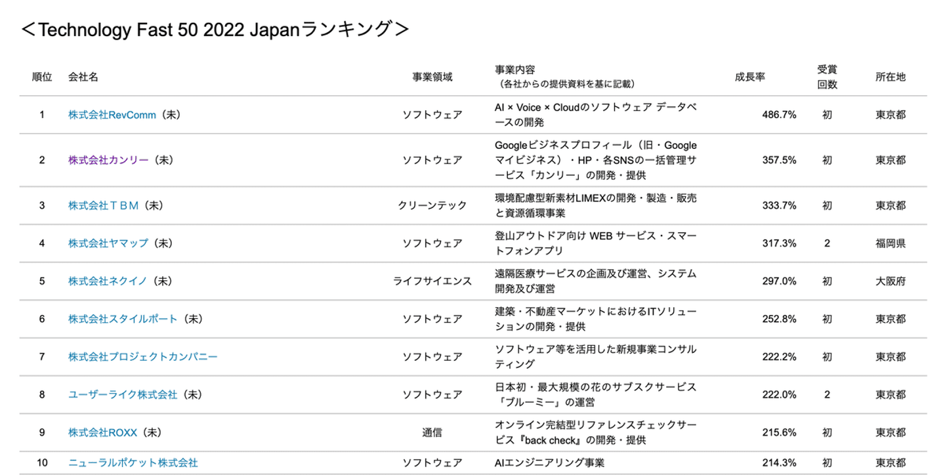Click the 株式会社ＴＢＭ link
The image size is (945, 475).
point(104,205)
